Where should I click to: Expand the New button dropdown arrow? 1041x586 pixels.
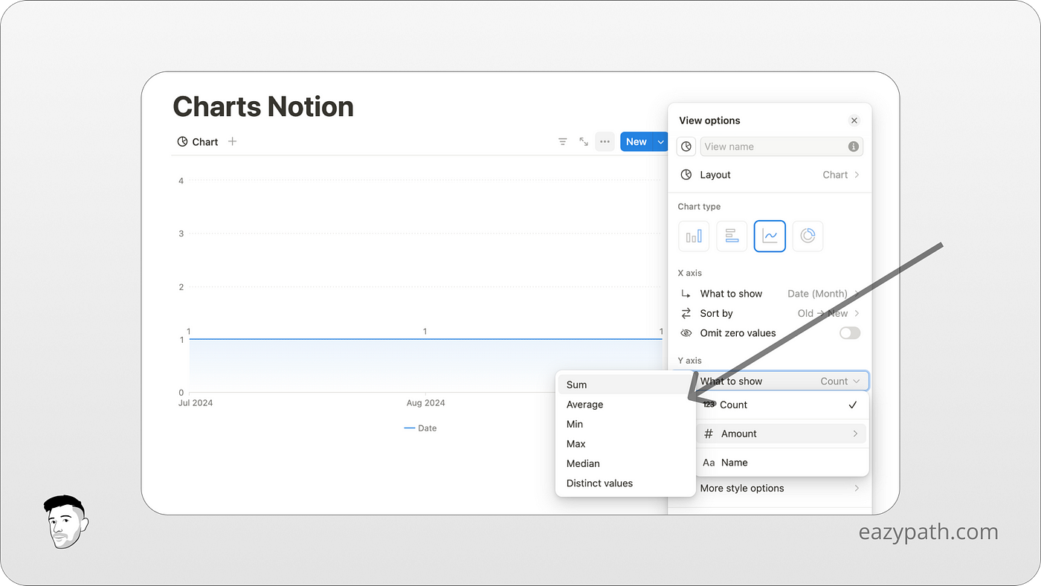pyautogui.click(x=660, y=141)
